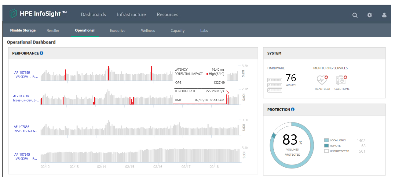Switch to the Wellness tab
Viewport: 395px width, 177px height.
tap(148, 30)
